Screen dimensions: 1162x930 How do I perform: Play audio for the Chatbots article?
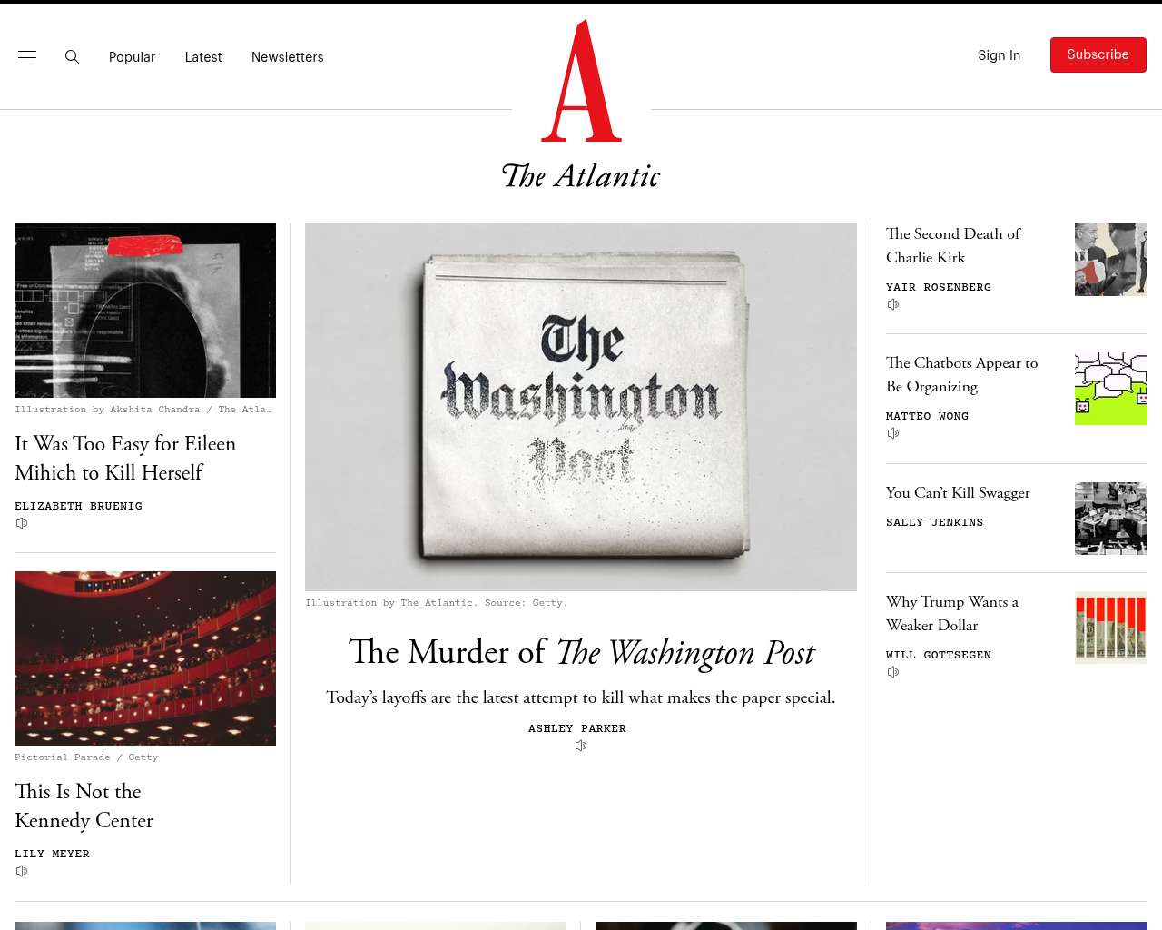click(893, 433)
